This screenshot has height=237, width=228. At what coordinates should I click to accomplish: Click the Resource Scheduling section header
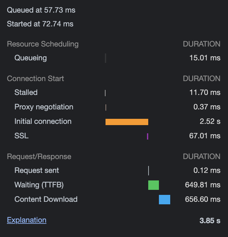point(43,44)
